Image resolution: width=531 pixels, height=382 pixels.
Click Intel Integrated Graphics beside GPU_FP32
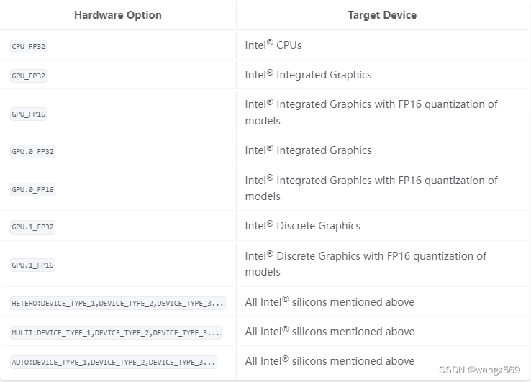[308, 75]
